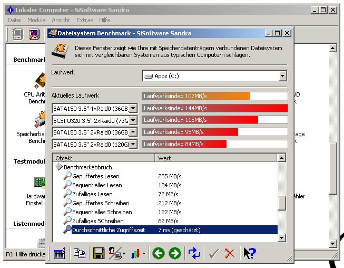Viewport: 344px width, 268px height.
Task: Click the main window scroll down arrow
Action: click(333, 243)
